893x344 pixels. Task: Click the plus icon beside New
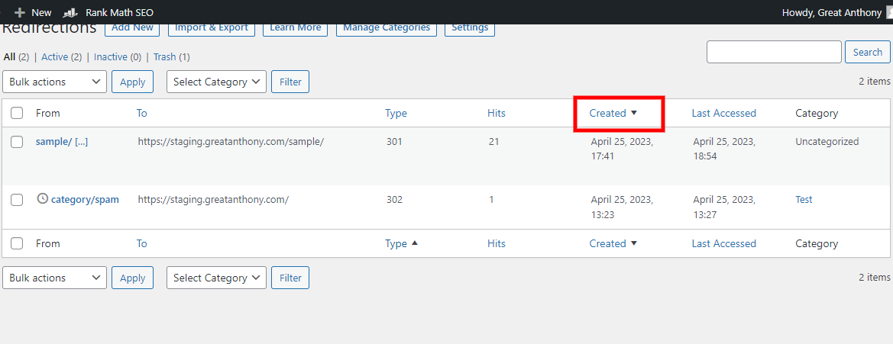click(20, 13)
